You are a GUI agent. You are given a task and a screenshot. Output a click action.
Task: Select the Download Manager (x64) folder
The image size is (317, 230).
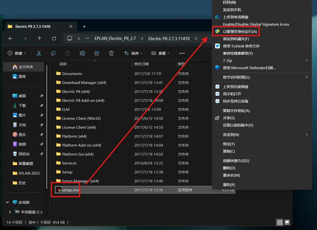pyautogui.click(x=134, y=83)
